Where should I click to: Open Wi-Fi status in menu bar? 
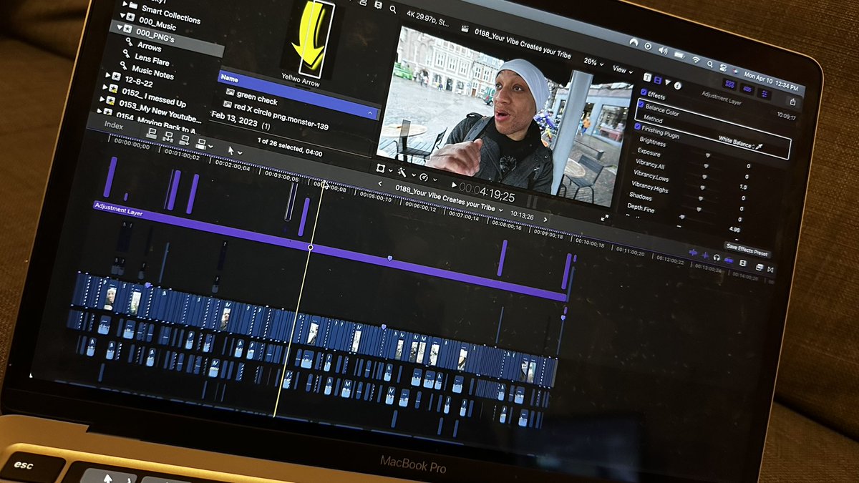pyautogui.click(x=696, y=59)
